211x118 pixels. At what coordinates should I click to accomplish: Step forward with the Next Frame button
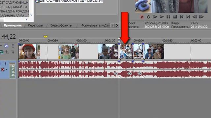pos(201,17)
